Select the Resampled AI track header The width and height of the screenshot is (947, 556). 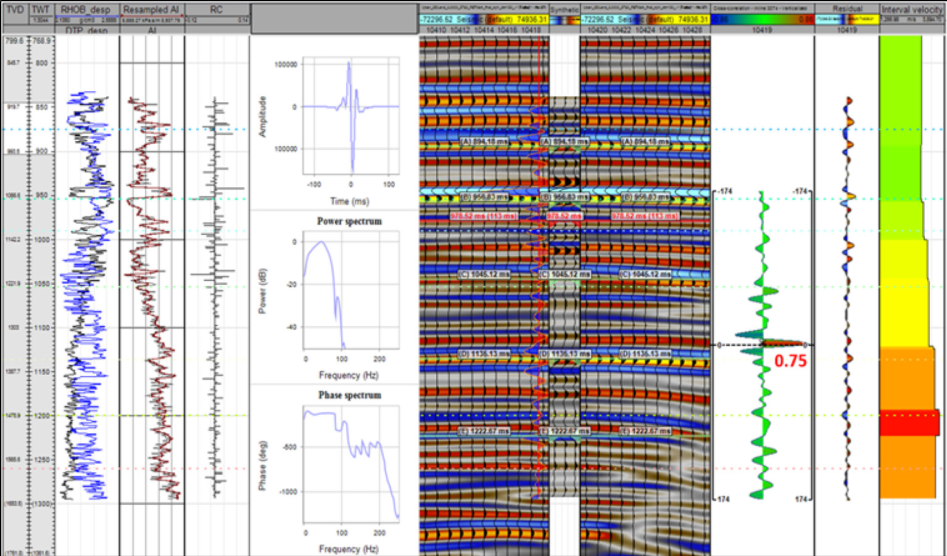[151, 10]
